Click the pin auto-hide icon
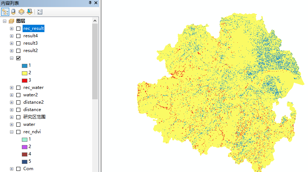308x172 pixels. point(90,3)
